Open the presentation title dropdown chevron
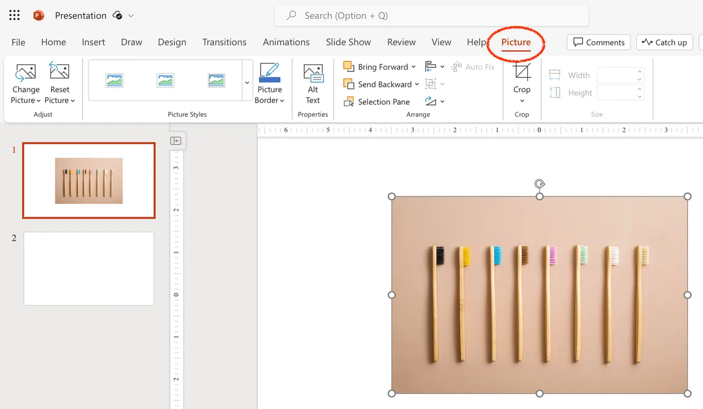 pyautogui.click(x=131, y=16)
